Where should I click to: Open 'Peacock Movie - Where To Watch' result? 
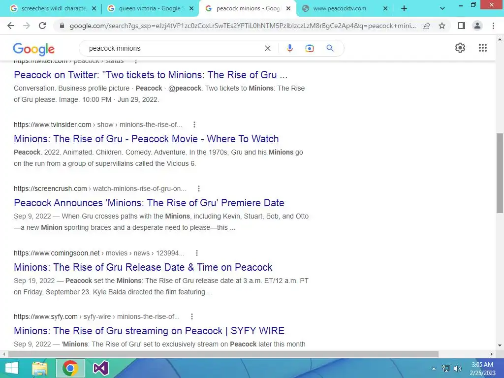[146, 138]
